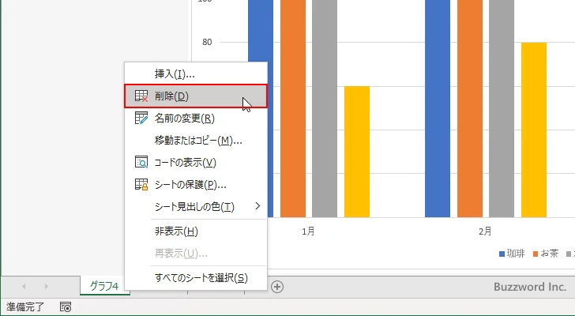Click the delete sheet icon beside 削除(D)
The height and width of the screenshot is (316, 575).
(141, 96)
